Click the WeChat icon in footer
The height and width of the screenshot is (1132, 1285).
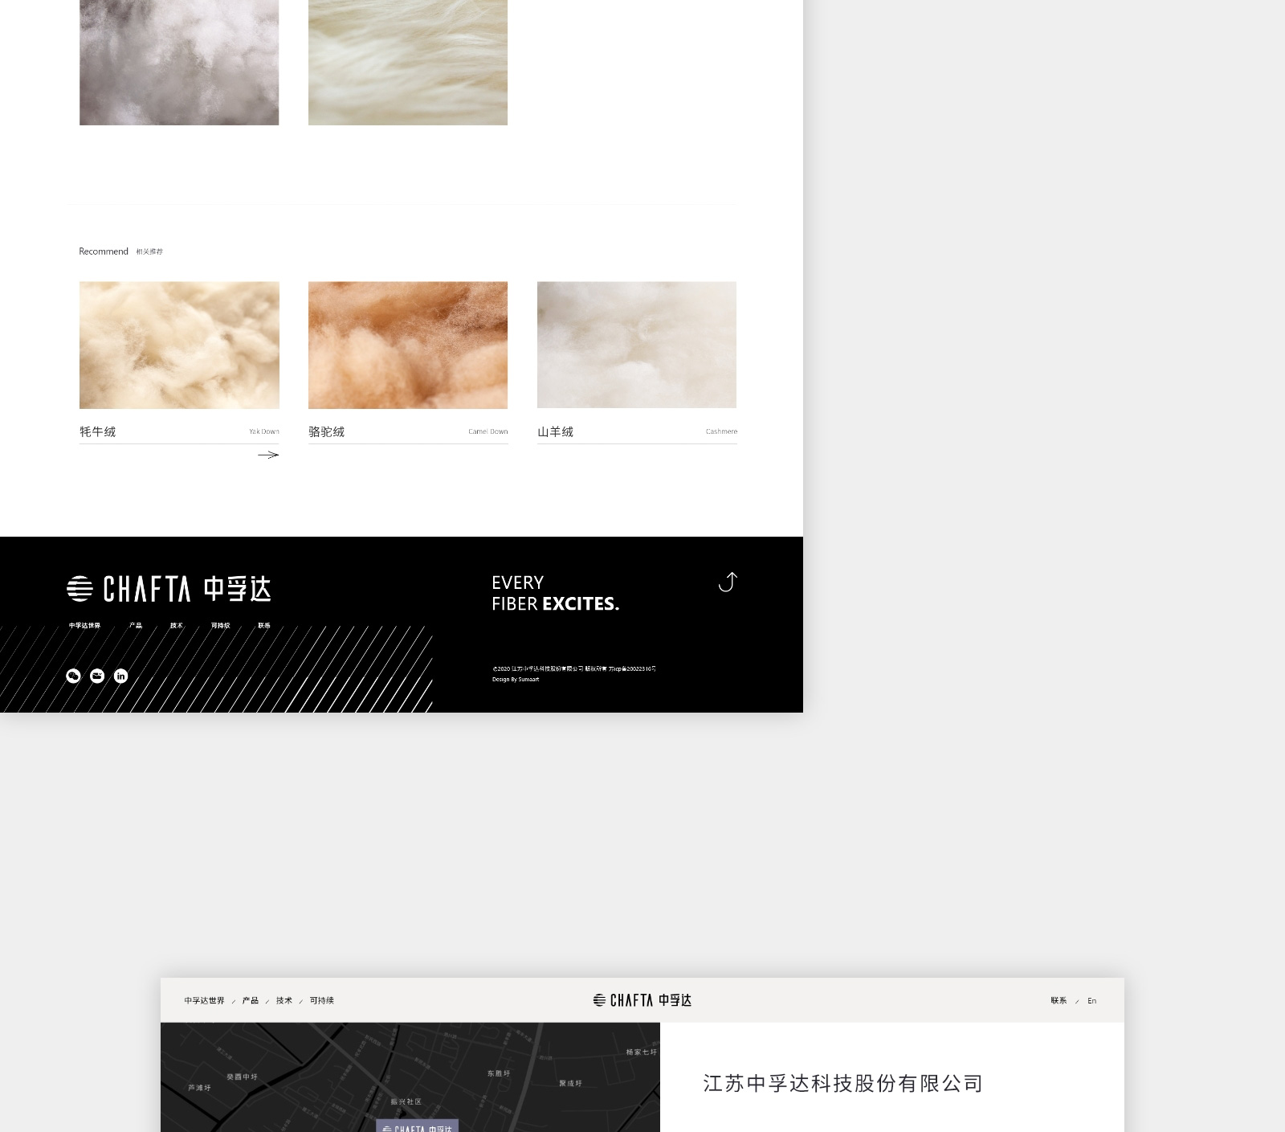pyautogui.click(x=73, y=676)
